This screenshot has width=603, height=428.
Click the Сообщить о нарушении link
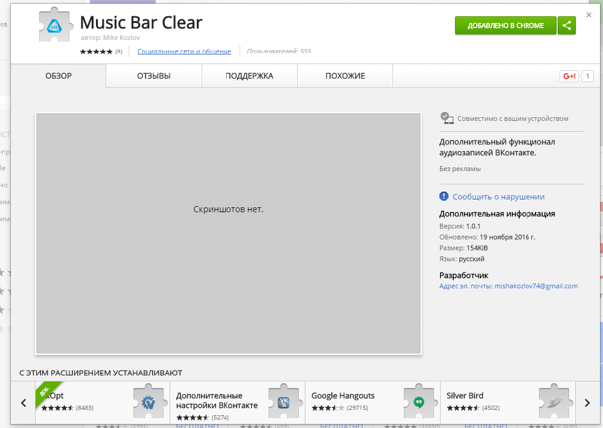click(499, 196)
